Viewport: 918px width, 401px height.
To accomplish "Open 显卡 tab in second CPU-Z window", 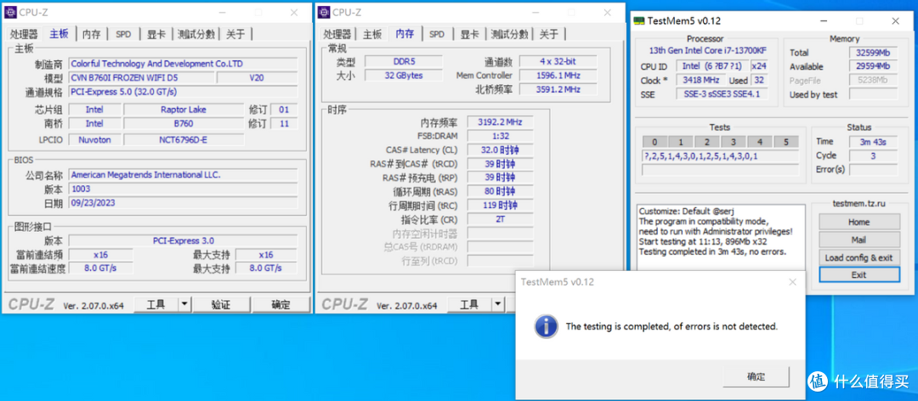I will pyautogui.click(x=469, y=34).
